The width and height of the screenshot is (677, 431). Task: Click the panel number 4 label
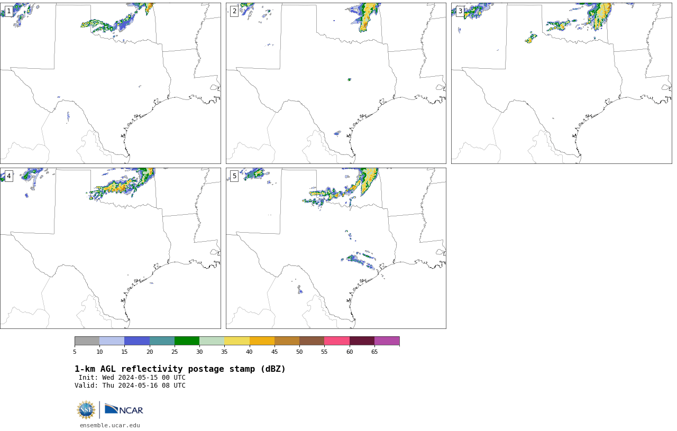coord(8,176)
